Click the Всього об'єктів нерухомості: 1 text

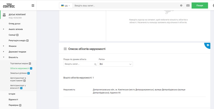click(78, 78)
